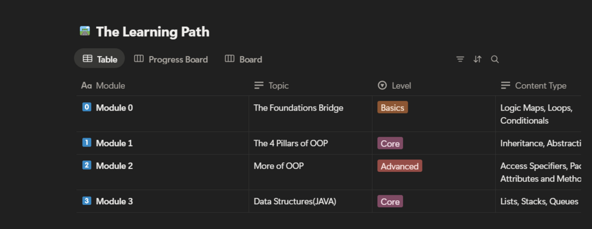Click the Module 1 number icon
The height and width of the screenshot is (229, 592).
[87, 142]
